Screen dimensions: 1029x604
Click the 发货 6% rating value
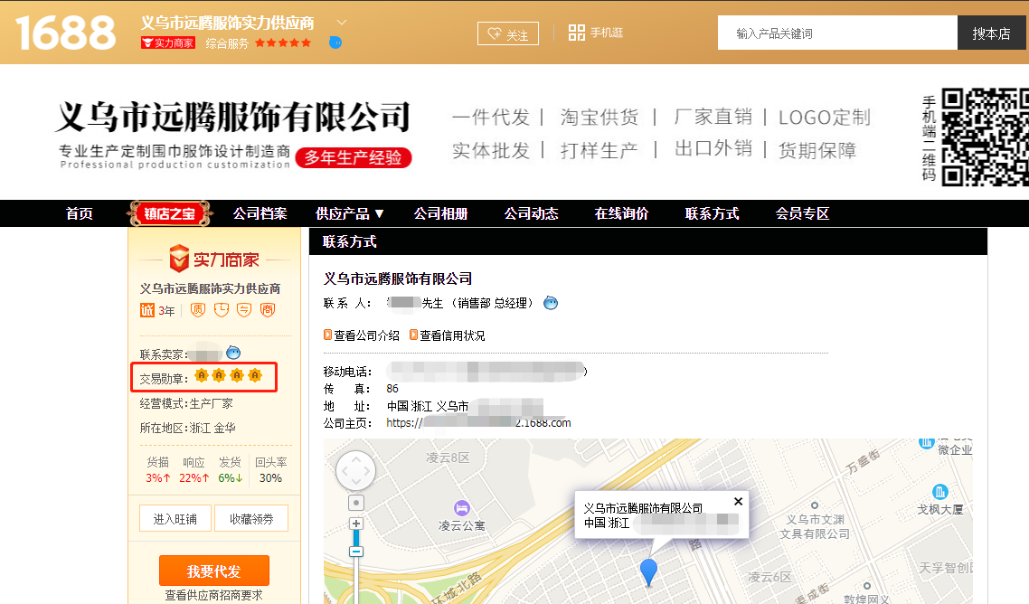click(x=231, y=478)
